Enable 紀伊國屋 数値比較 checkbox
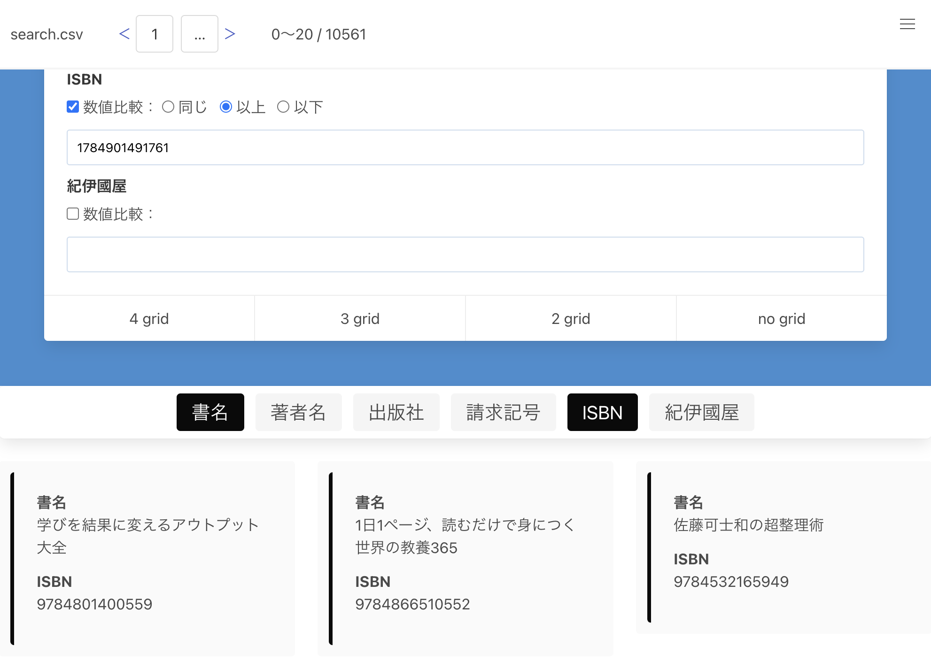 [73, 214]
